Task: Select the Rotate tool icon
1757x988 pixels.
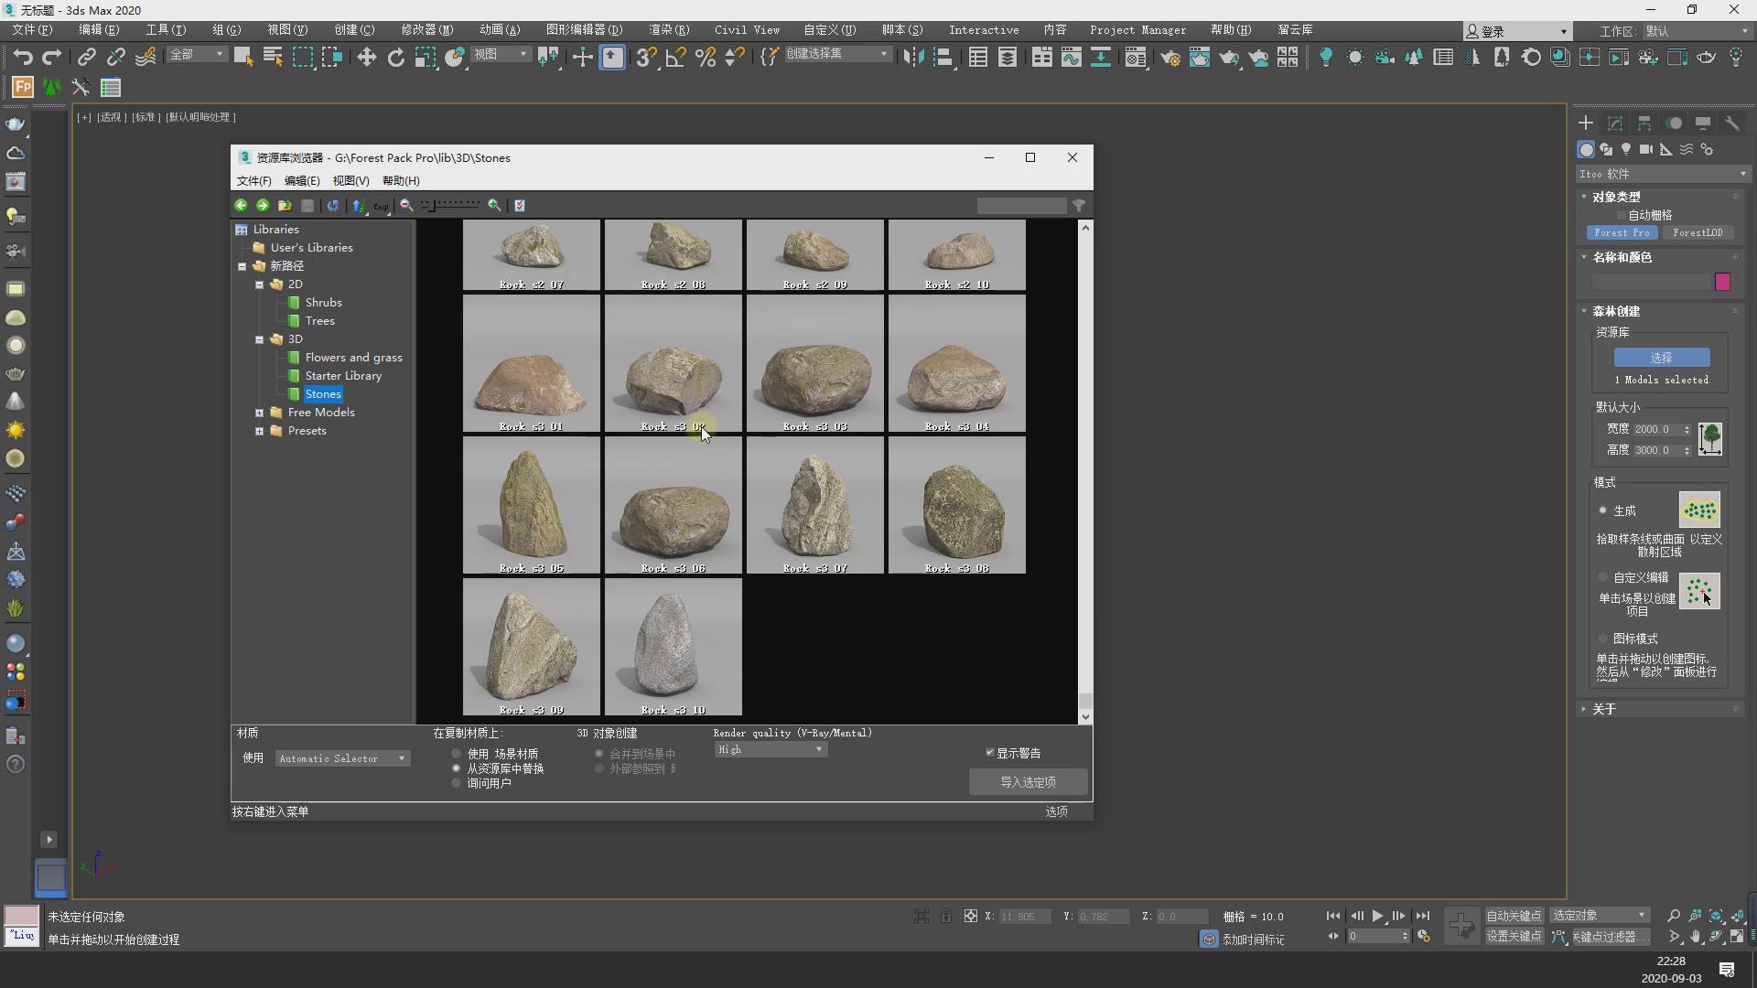Action: pos(395,58)
